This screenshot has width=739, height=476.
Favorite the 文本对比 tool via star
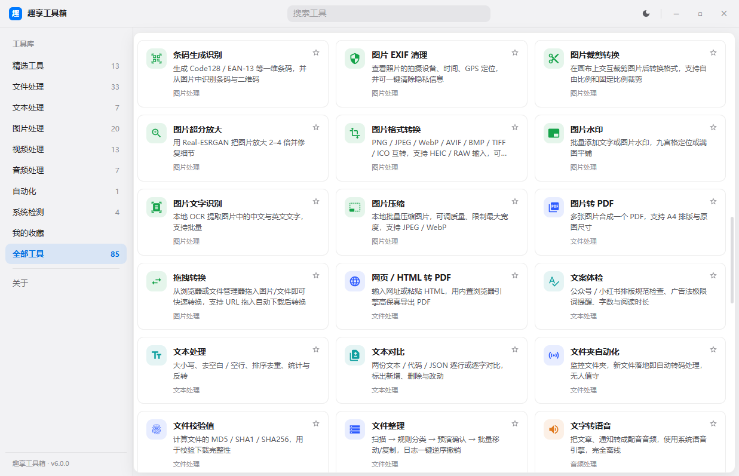pyautogui.click(x=515, y=349)
